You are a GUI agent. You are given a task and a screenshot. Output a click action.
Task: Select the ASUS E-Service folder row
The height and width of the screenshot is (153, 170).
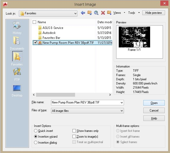72,28
